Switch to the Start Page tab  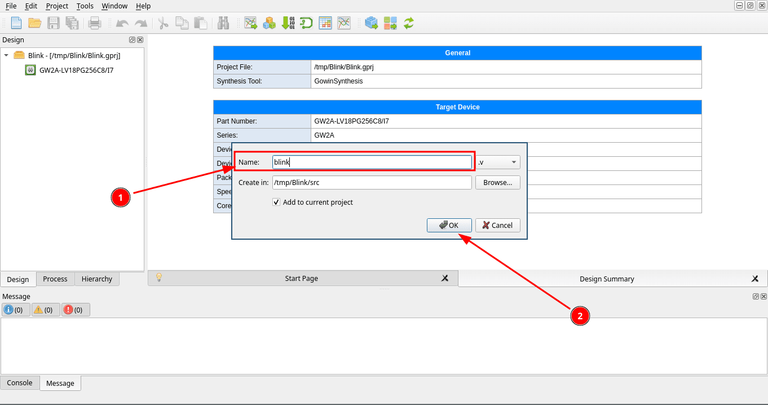point(302,278)
